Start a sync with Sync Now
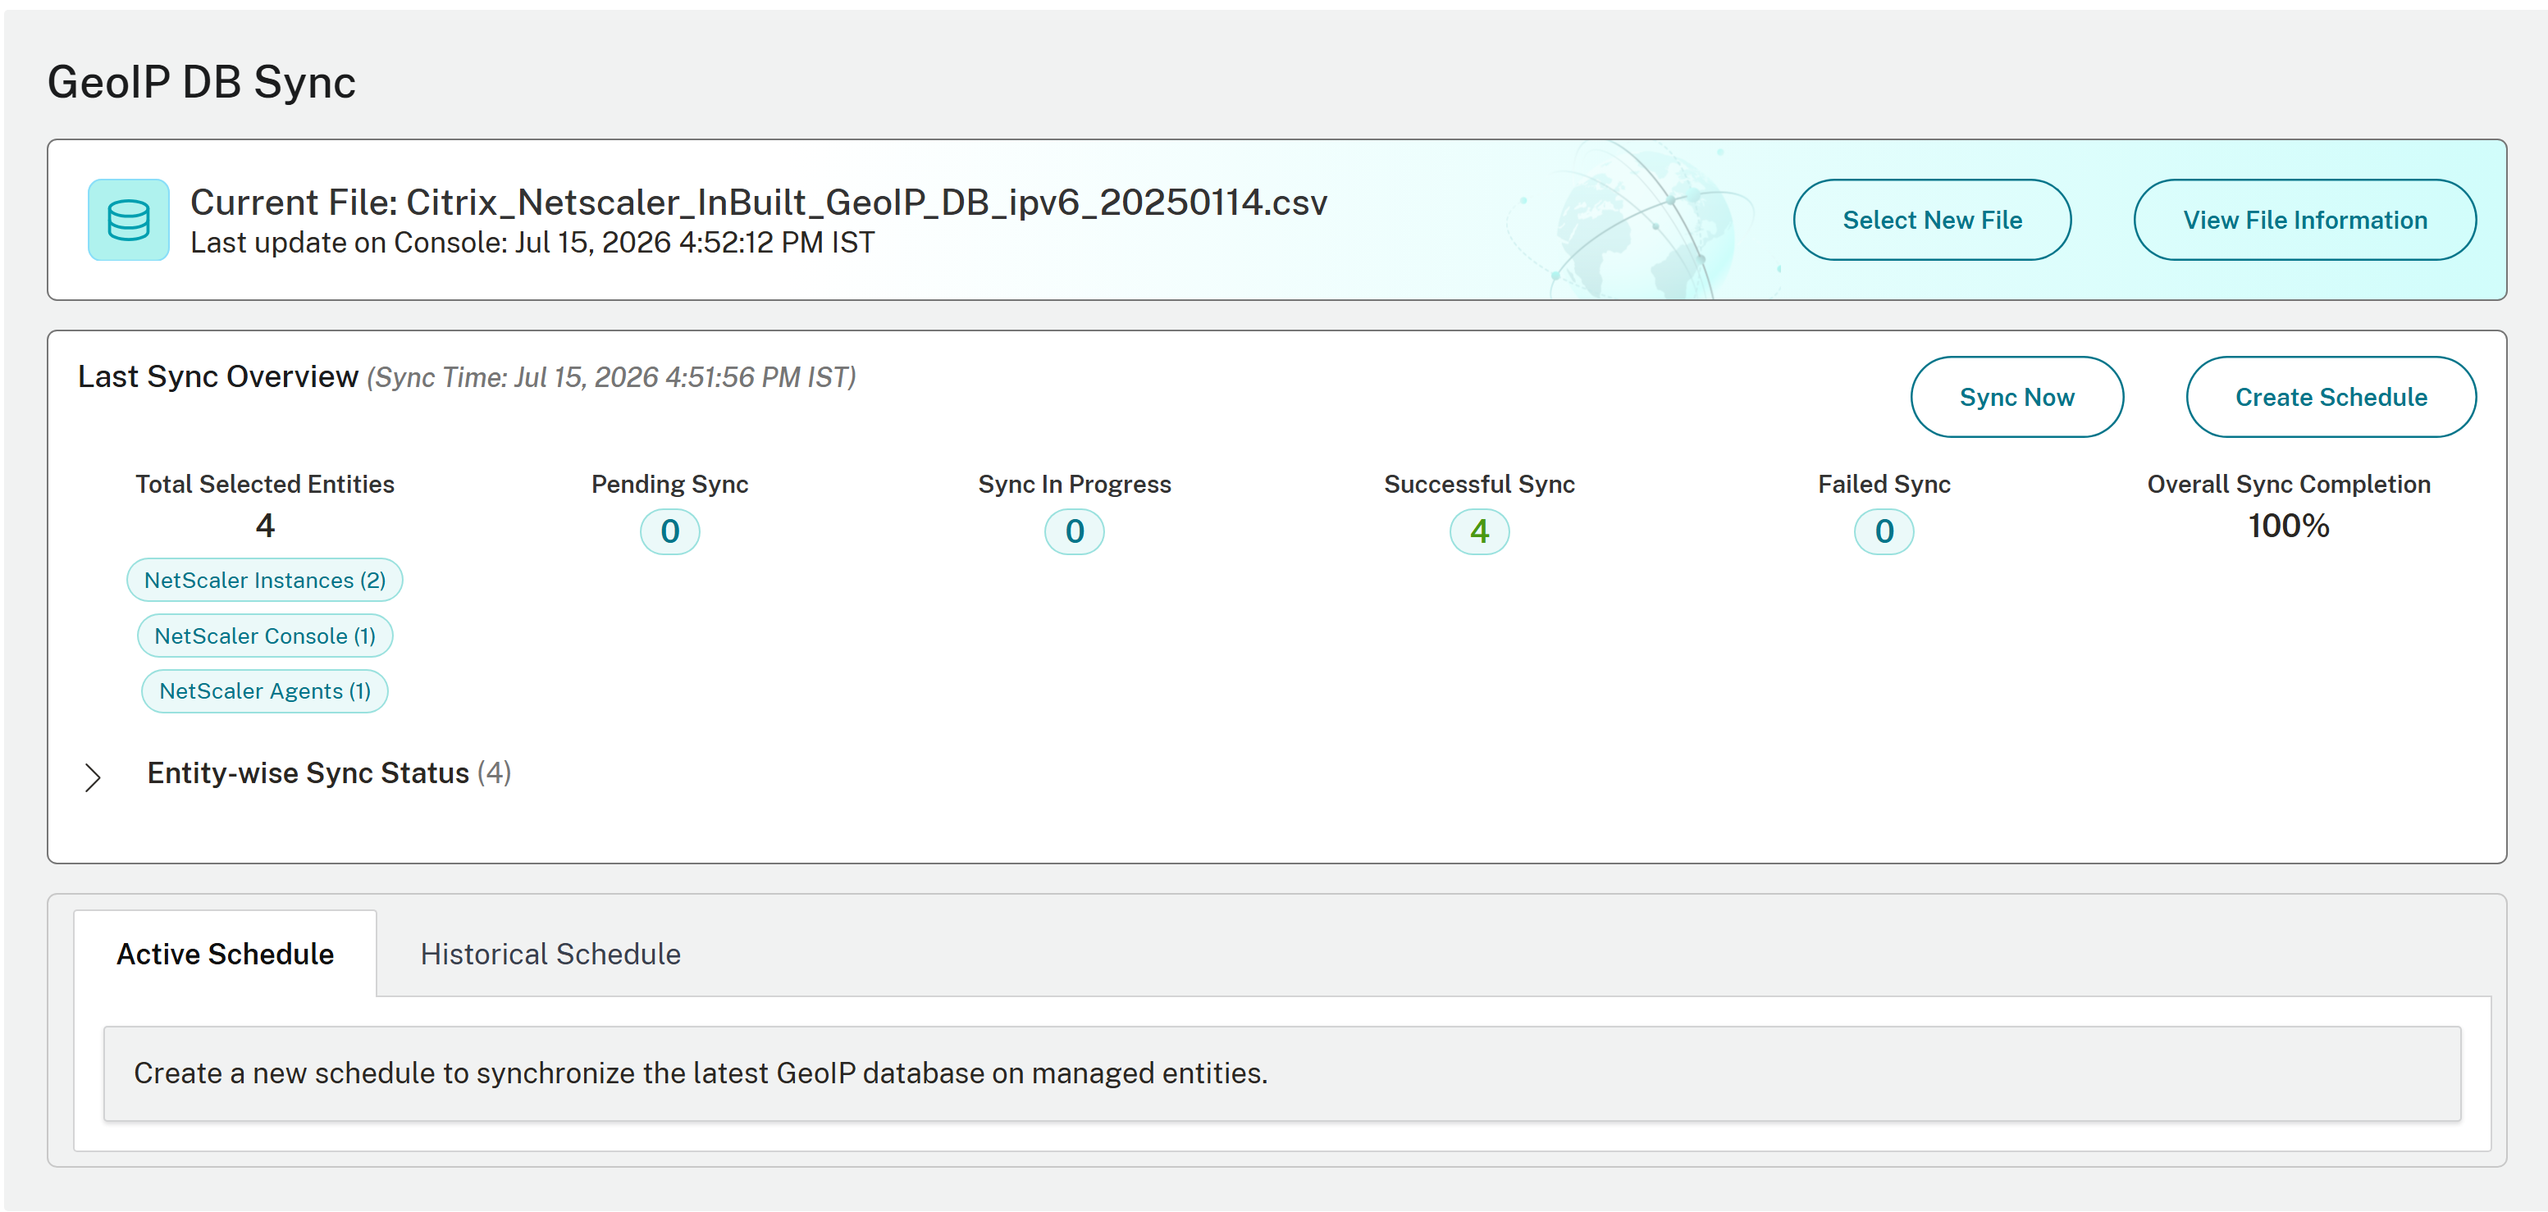 [x=2017, y=396]
